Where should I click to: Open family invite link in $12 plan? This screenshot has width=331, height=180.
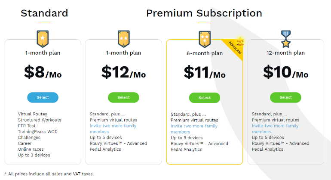(x=113, y=129)
